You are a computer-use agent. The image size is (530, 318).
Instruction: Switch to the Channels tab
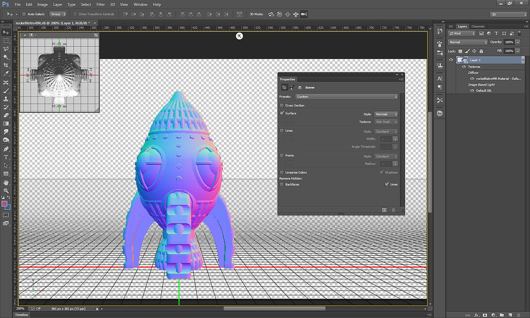coord(478,26)
